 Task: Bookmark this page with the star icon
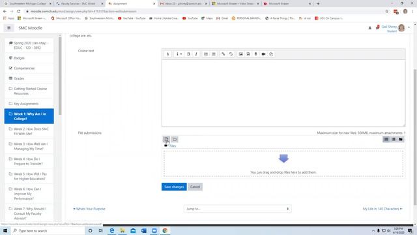[x=386, y=12]
